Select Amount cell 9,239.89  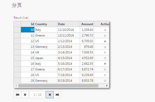click(87, 75)
